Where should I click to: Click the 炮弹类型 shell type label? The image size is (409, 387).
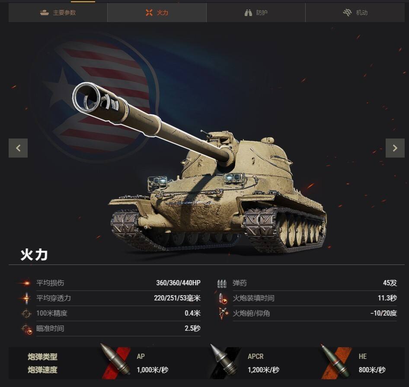42,357
